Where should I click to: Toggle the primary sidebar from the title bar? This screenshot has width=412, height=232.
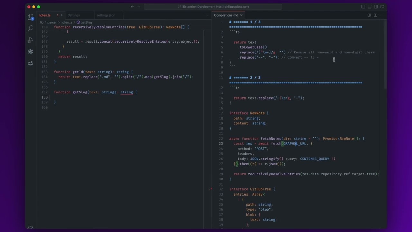pyautogui.click(x=363, y=7)
